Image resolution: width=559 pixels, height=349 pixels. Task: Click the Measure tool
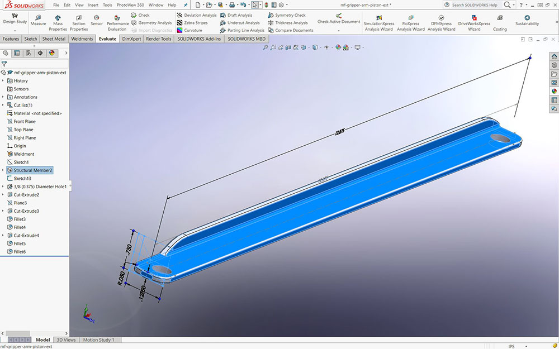[38, 21]
